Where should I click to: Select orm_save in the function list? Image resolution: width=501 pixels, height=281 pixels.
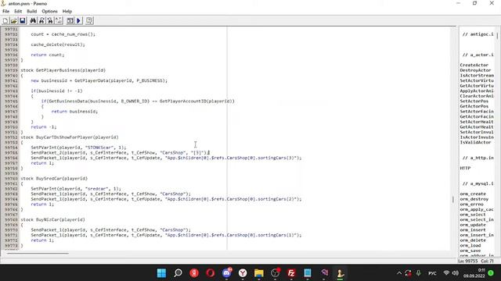tap(470, 251)
